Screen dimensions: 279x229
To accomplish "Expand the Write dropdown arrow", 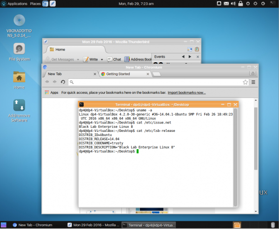I will (x=102, y=59).
